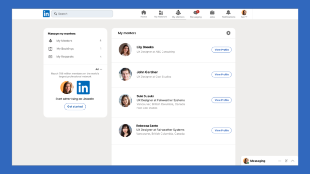Click 'UX Designer at Cool Studios' text
The width and height of the screenshot is (310, 174).
coord(154,77)
